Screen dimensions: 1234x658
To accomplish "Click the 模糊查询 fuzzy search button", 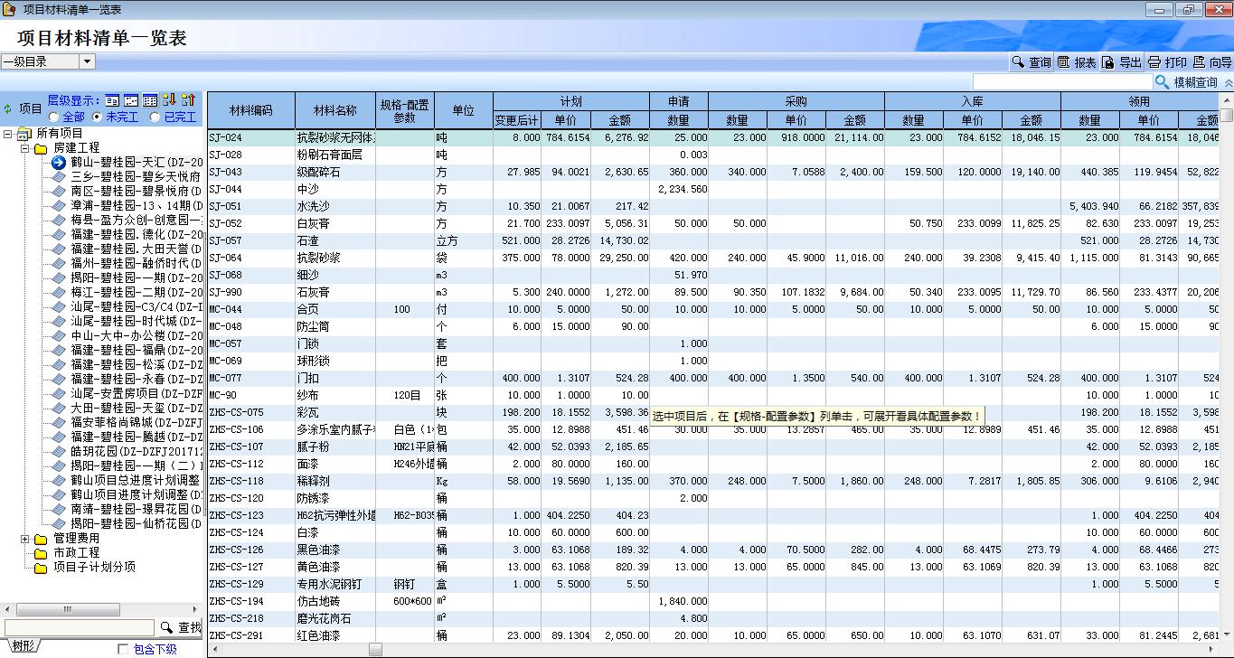I will 1186,82.
